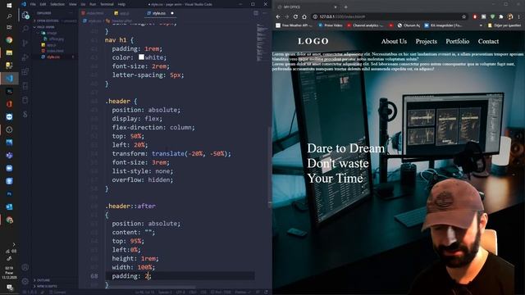Click the split editor icon in VS Code
The image size is (525, 295).
pyautogui.click(x=256, y=13)
